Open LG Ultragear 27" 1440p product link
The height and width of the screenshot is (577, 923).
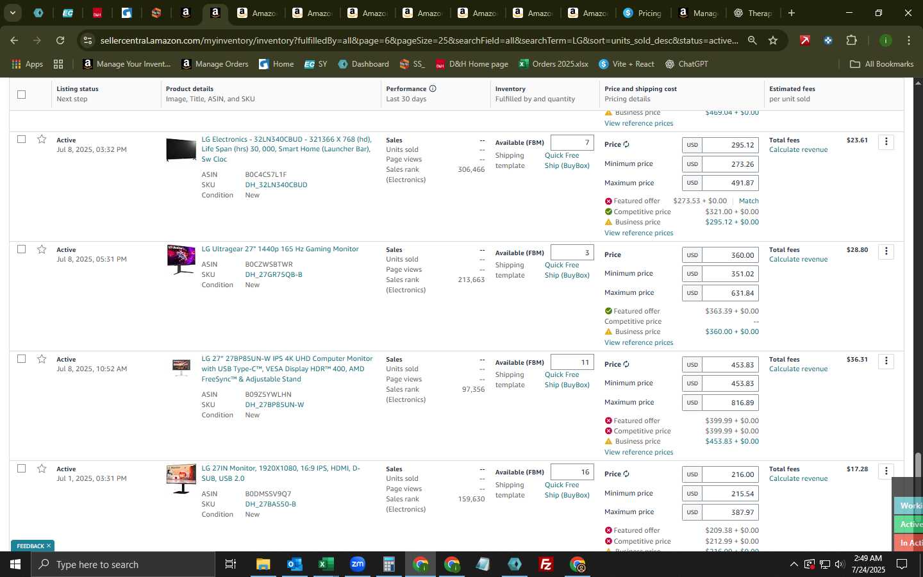[280, 249]
